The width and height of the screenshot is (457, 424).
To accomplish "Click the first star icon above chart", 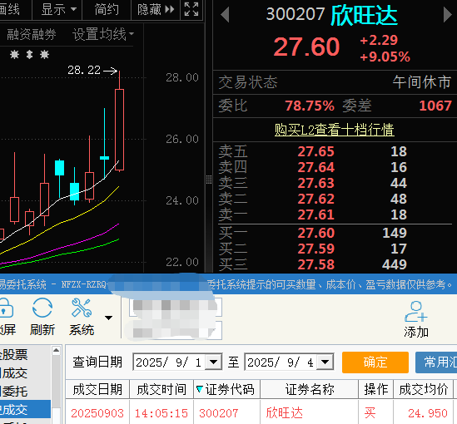I will [x=14, y=54].
